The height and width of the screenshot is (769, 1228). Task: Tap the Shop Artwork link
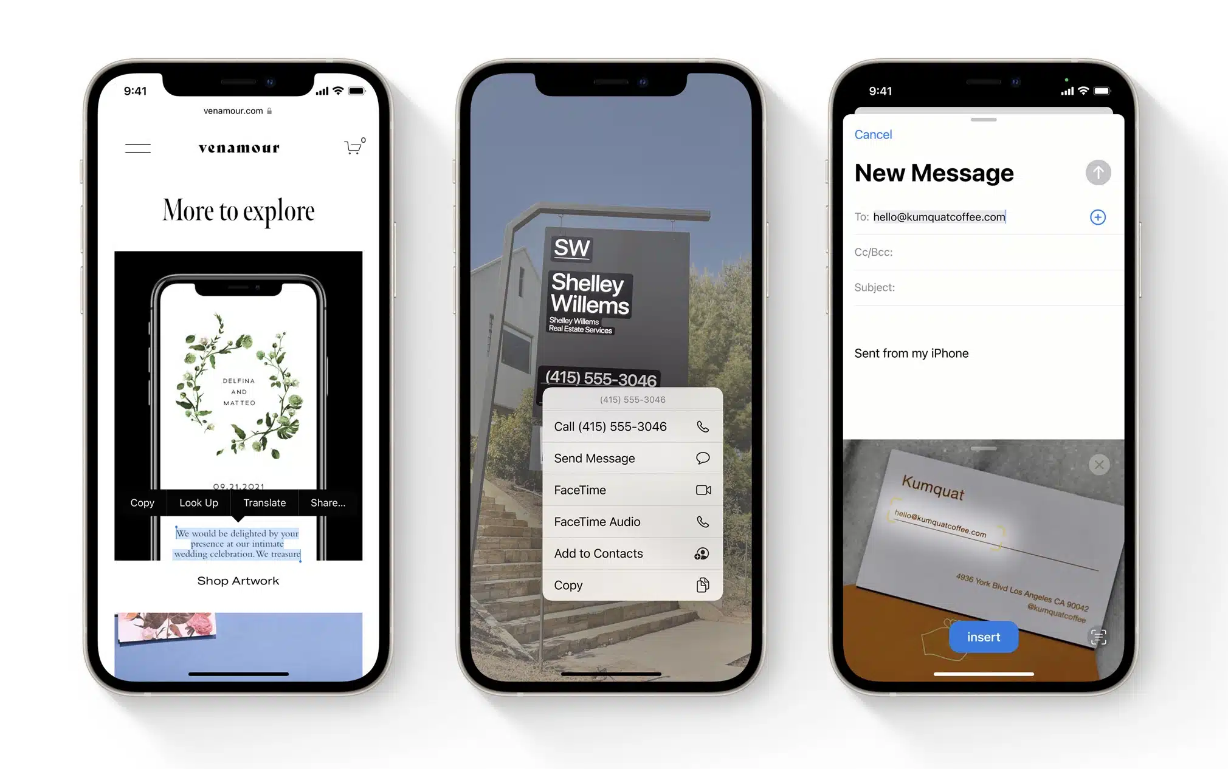pyautogui.click(x=240, y=580)
